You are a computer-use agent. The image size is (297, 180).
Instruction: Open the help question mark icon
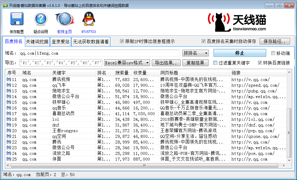click(40, 19)
